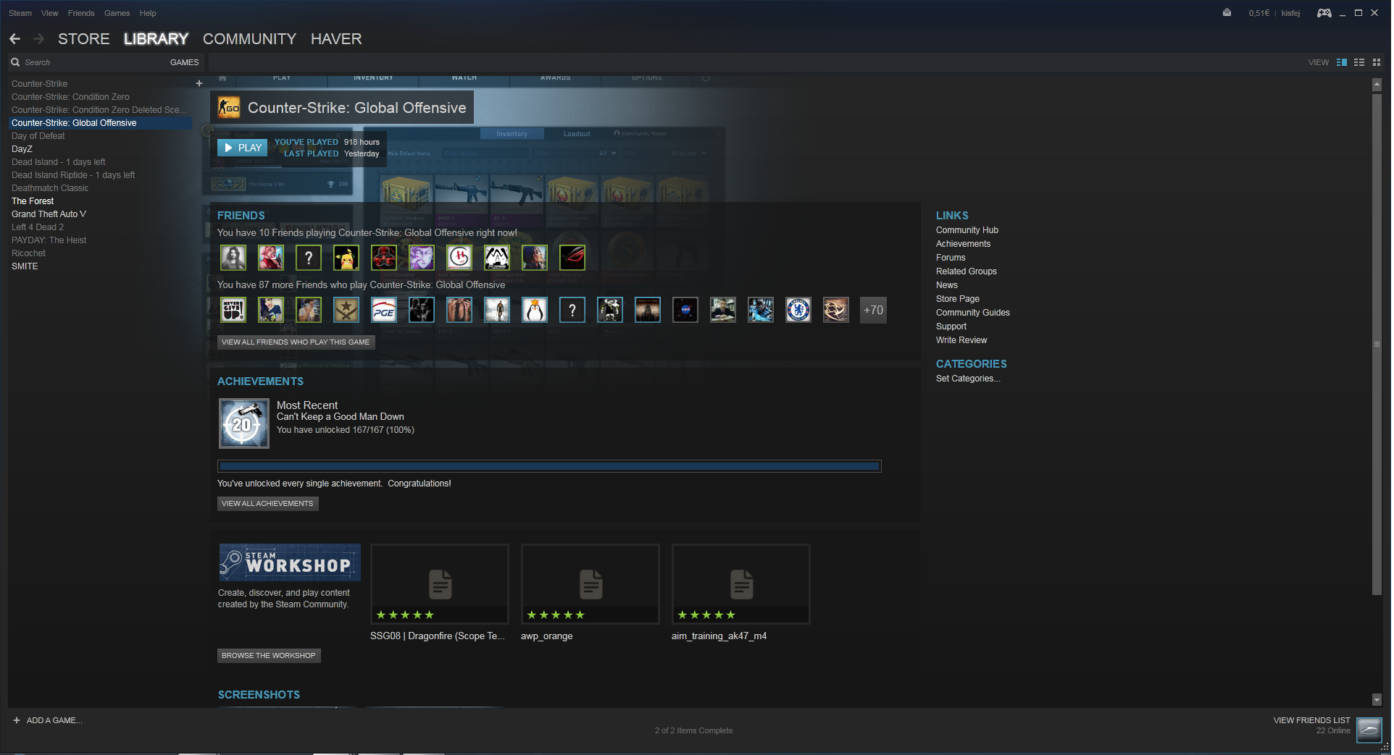Click the vertical scrollbar up arrow
Screen dimensions: 1394x755
point(1377,85)
